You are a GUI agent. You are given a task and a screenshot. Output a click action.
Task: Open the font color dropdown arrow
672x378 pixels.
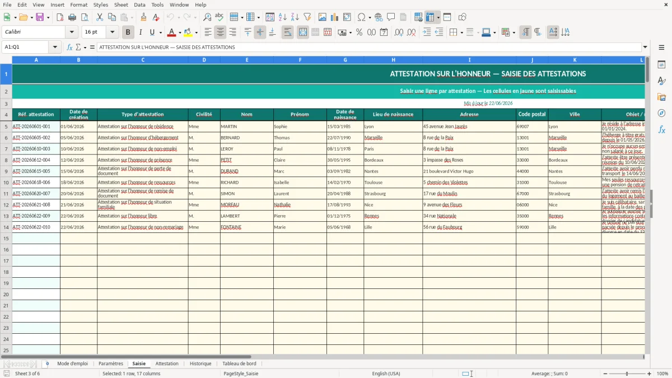(x=180, y=32)
